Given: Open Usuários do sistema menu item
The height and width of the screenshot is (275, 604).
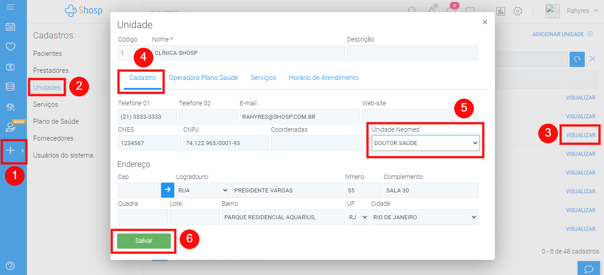Looking at the screenshot, I should coord(63,155).
